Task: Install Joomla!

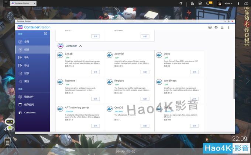Action: click(x=145, y=72)
